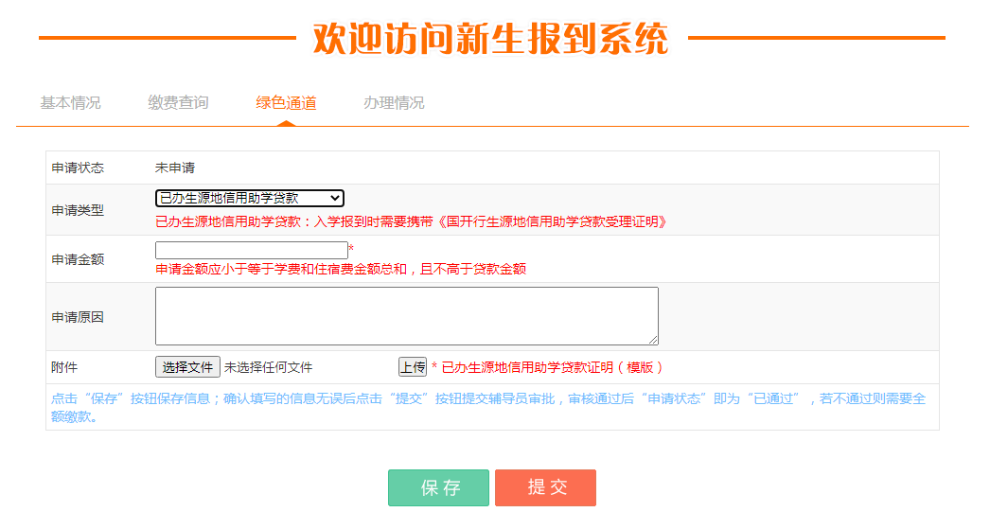Screen dimensions: 990x512
Task: Click the 申请金额应小于等于学费 hint text
Action: click(x=341, y=270)
